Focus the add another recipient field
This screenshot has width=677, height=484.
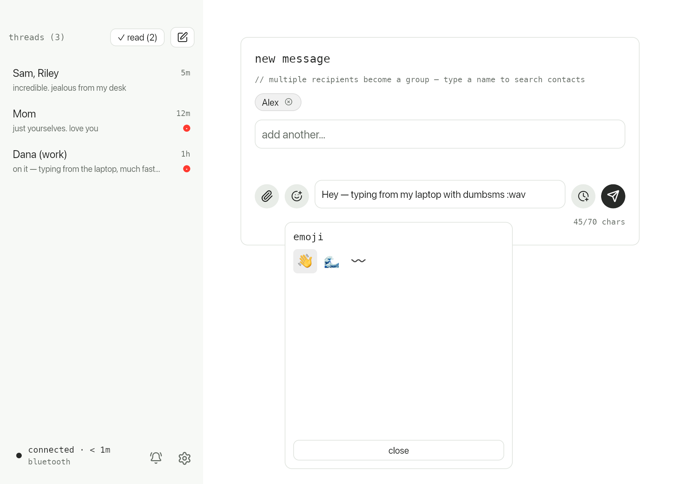tap(440, 134)
